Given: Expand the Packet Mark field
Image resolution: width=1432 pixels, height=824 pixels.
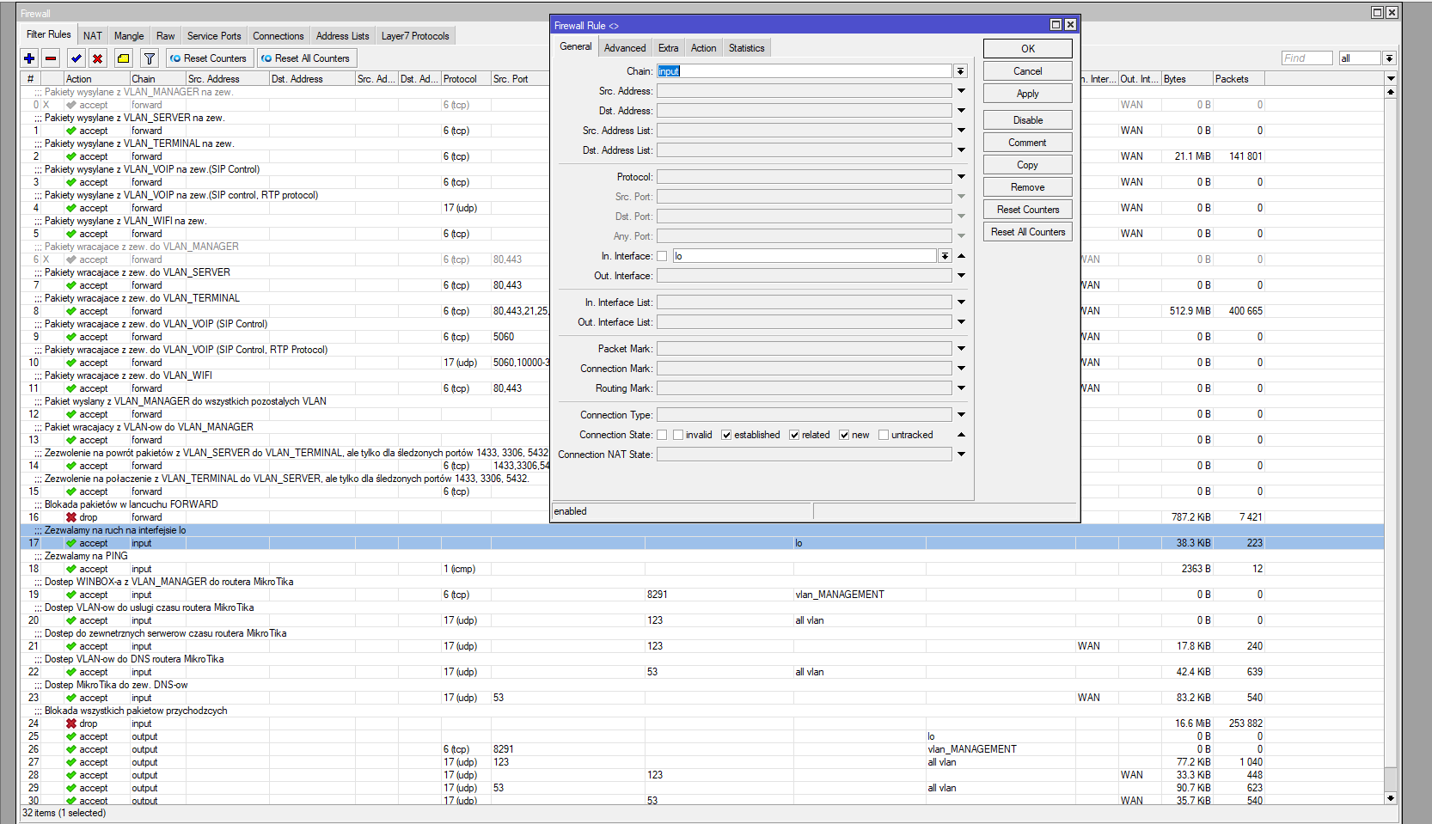Looking at the screenshot, I should click(961, 349).
